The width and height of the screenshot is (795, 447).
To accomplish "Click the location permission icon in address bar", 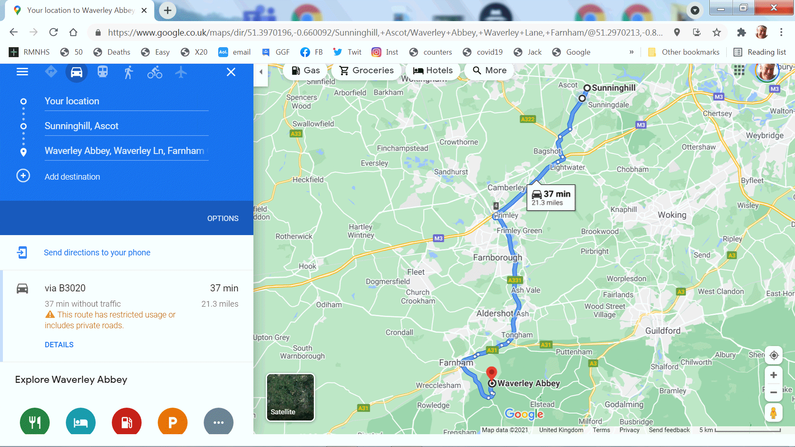I will tap(677, 32).
